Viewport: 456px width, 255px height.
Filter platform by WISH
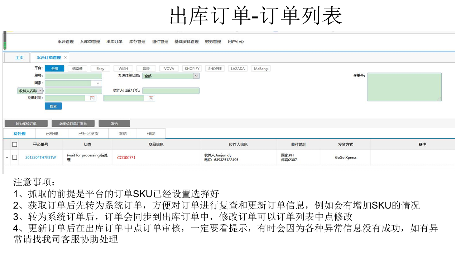pos(123,69)
